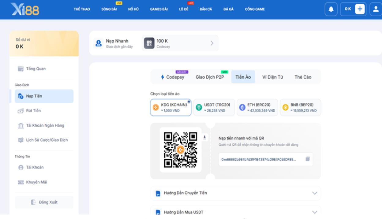Expand Hướng Dẫn Chuyển Tiền chevron
The height and width of the screenshot is (219, 382).
pos(314,193)
